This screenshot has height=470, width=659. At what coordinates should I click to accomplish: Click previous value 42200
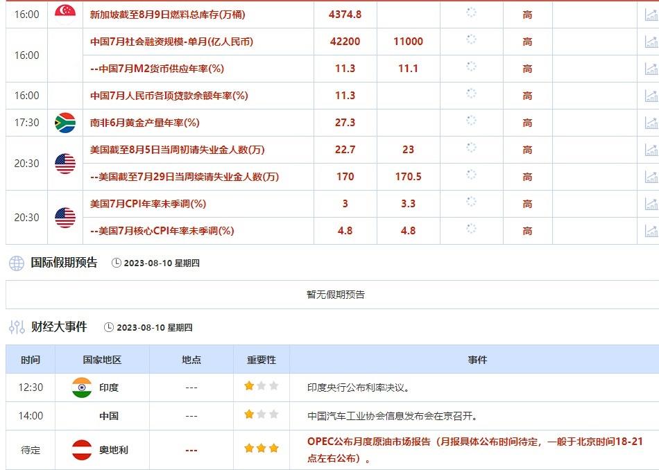tap(345, 42)
